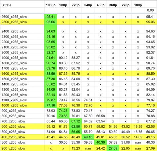Click the 88.27 cell in 720p column
This screenshot has width=157, height=151.
pyautogui.click(x=76, y=58)
